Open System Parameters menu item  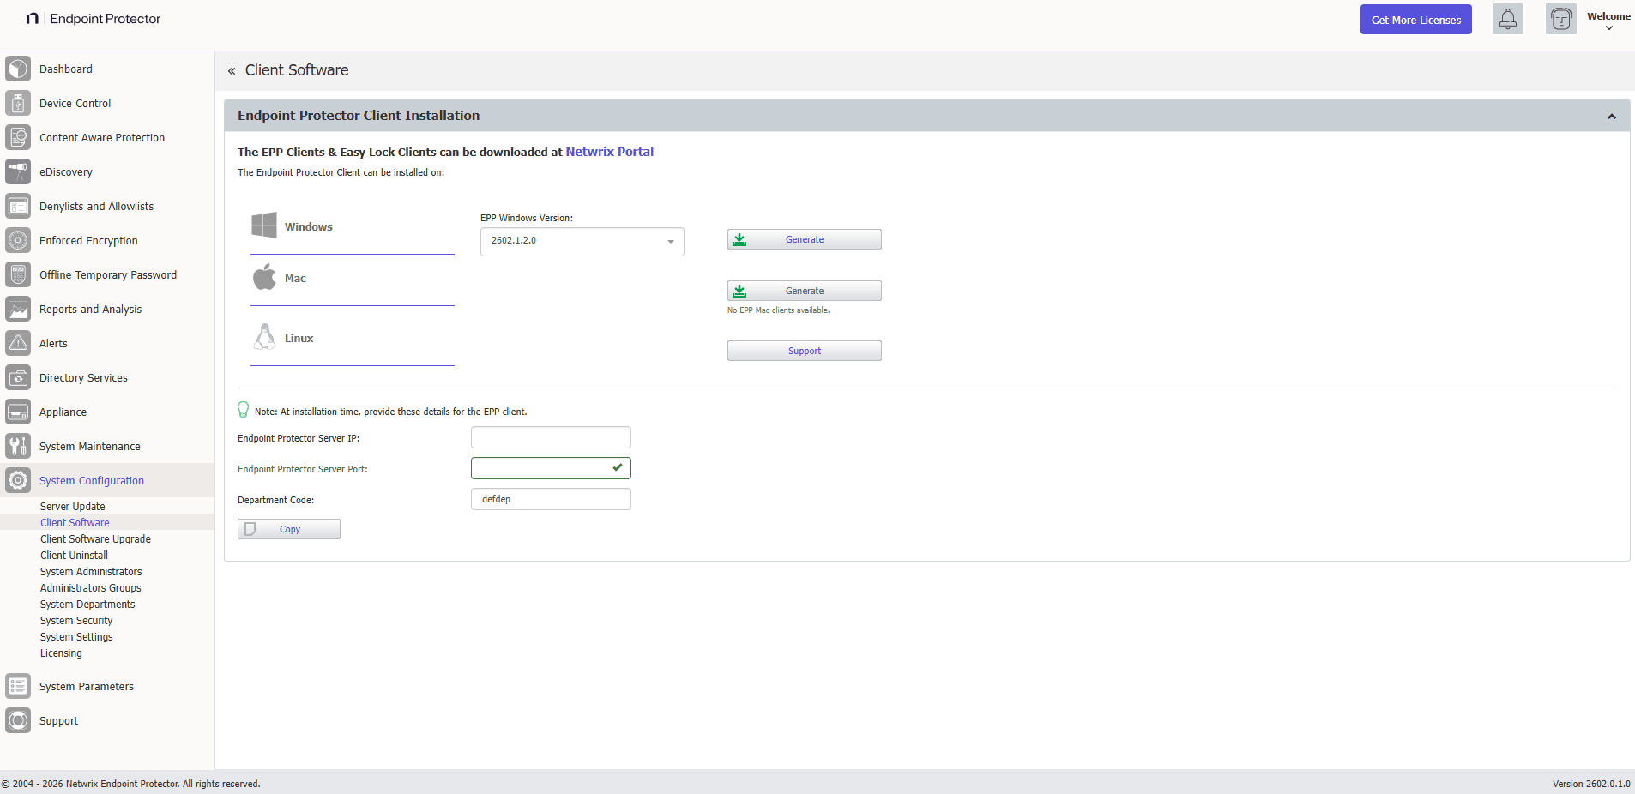[87, 687]
